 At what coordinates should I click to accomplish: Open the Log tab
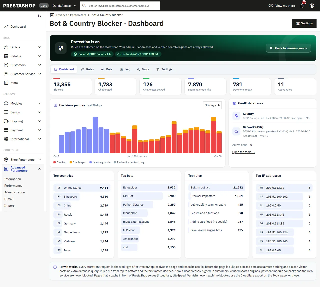click(x=125, y=69)
